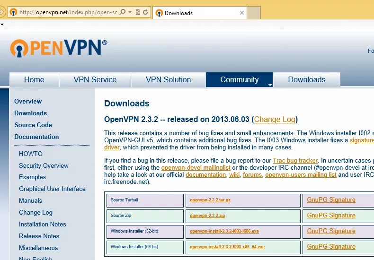Download openvpn-2.3.2.zip
Viewport: 374px width, 260px height.
207,216
